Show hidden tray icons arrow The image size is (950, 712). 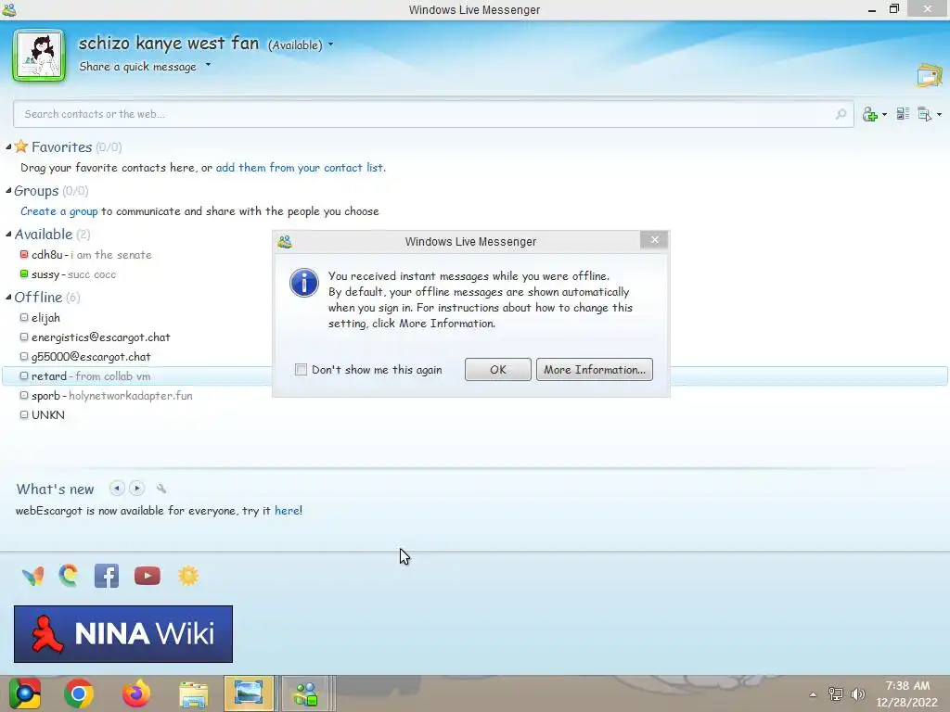point(813,694)
